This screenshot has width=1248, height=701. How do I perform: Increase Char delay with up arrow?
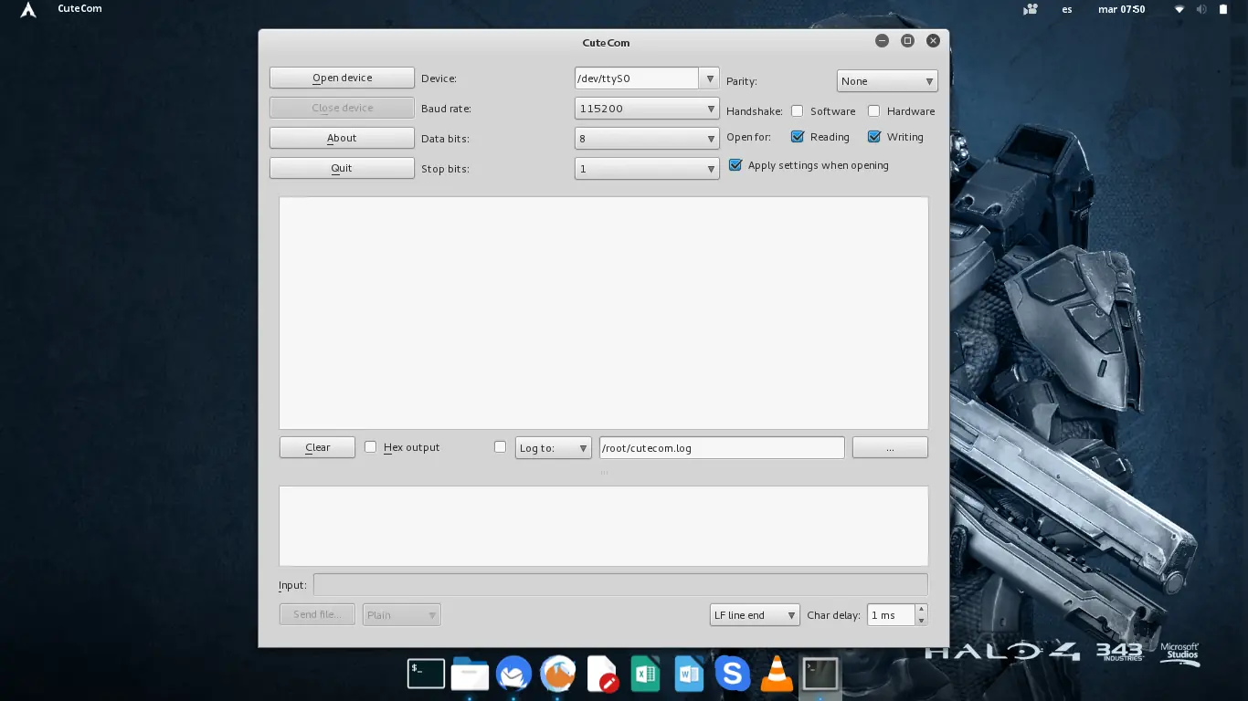point(921,610)
